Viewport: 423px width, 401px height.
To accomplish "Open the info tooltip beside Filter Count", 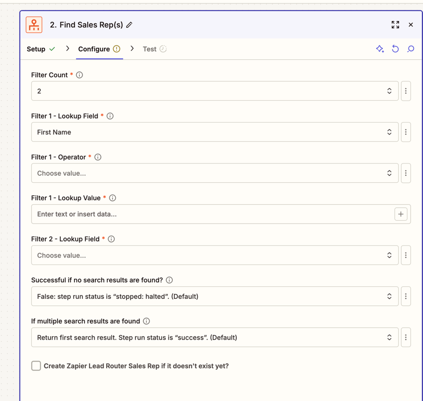I will point(79,75).
